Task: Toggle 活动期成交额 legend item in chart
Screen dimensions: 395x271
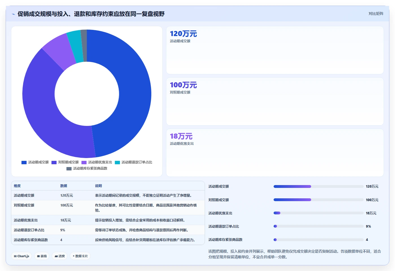Action: point(35,162)
